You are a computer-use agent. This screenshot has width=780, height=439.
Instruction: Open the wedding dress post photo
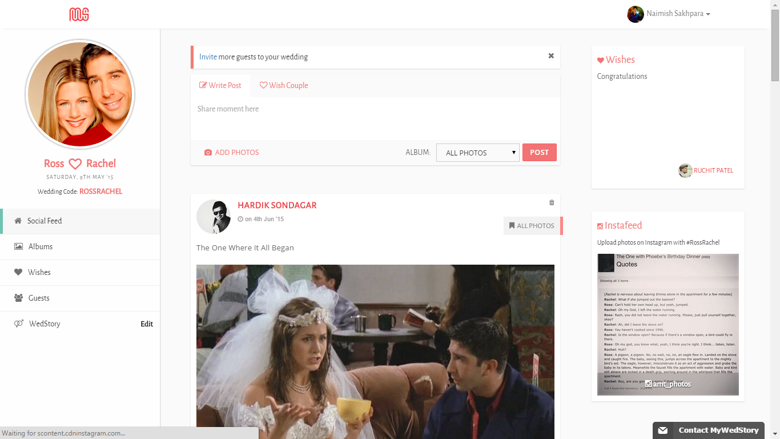(375, 352)
